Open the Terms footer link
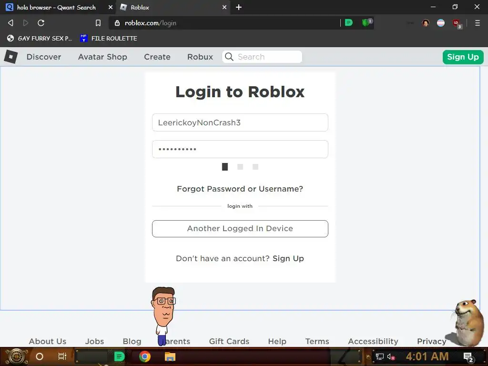488x366 pixels. pos(317,341)
